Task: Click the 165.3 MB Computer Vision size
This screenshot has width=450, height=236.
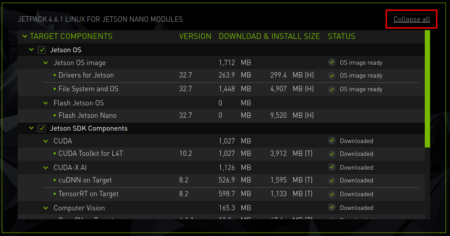Action: tap(235, 208)
